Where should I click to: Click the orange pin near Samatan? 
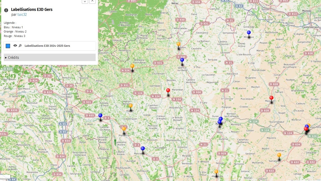coord(279,155)
